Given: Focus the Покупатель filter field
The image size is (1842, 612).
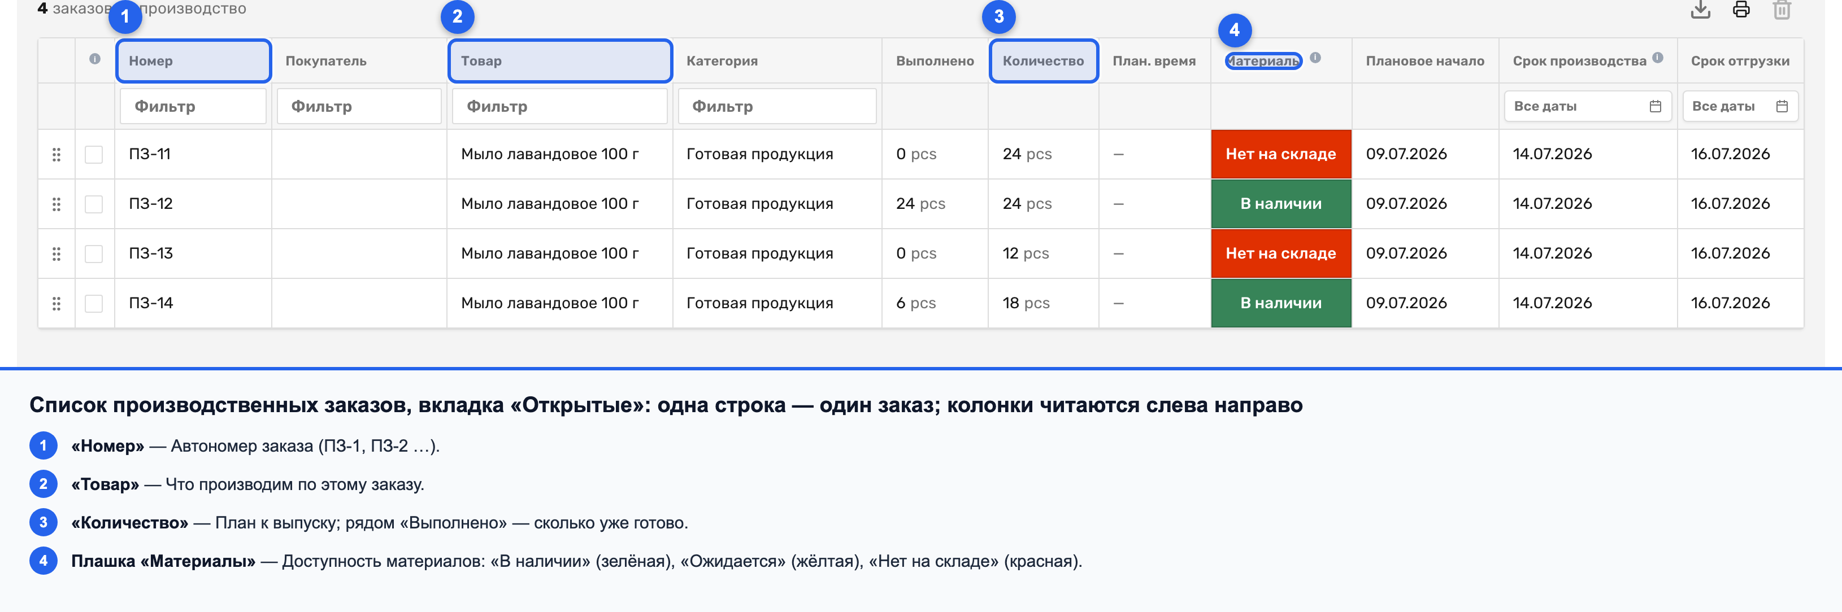Looking at the screenshot, I should point(359,106).
